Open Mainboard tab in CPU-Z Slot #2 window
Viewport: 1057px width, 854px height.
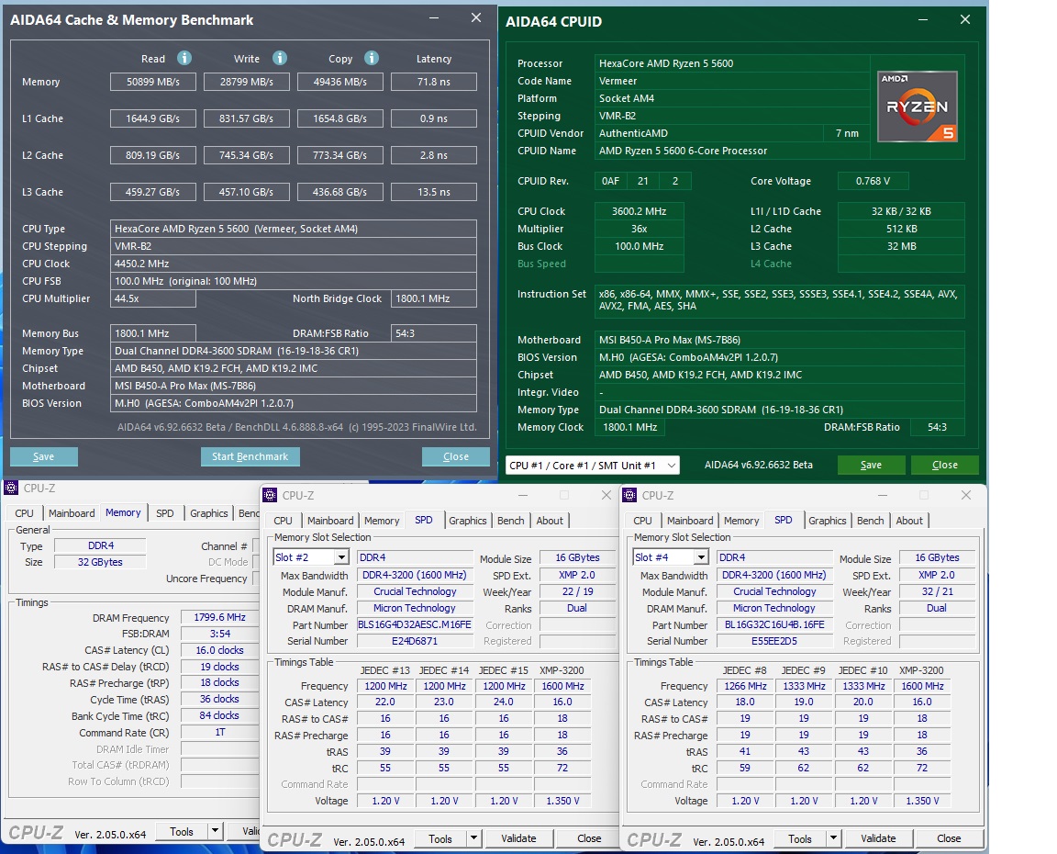pos(330,521)
